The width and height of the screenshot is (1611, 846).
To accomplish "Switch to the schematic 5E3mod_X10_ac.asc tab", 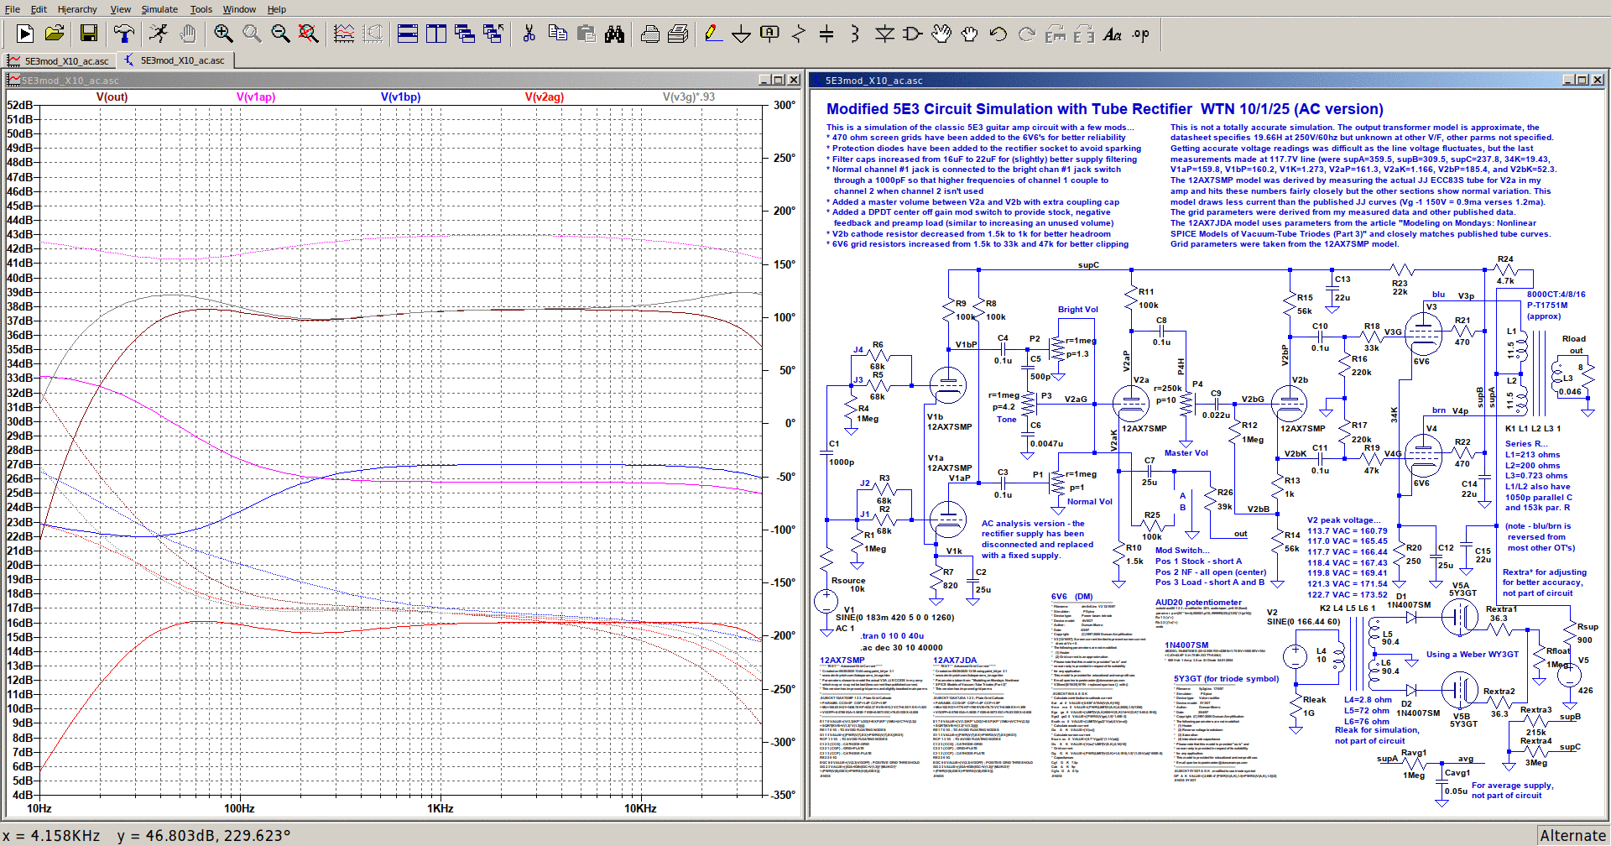I will click(x=176, y=60).
